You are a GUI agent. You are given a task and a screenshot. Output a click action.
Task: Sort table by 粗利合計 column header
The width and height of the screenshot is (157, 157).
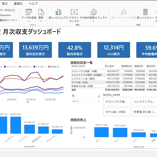point(151,66)
